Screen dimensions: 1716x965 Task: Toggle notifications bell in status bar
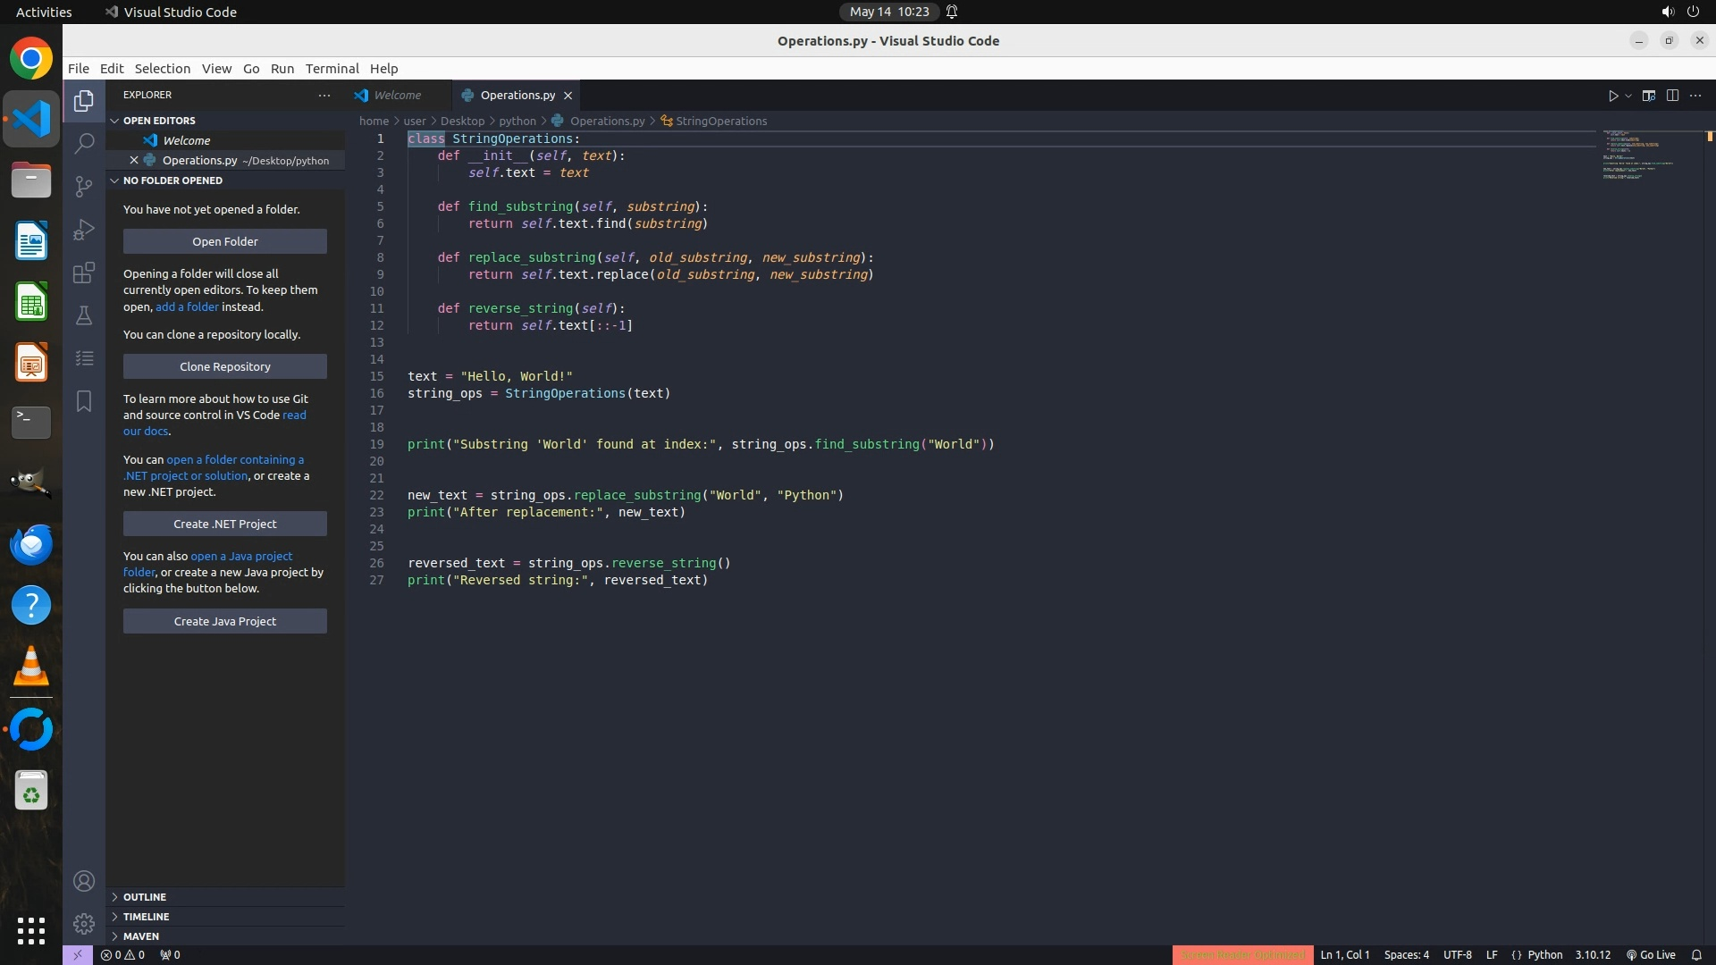[1696, 954]
